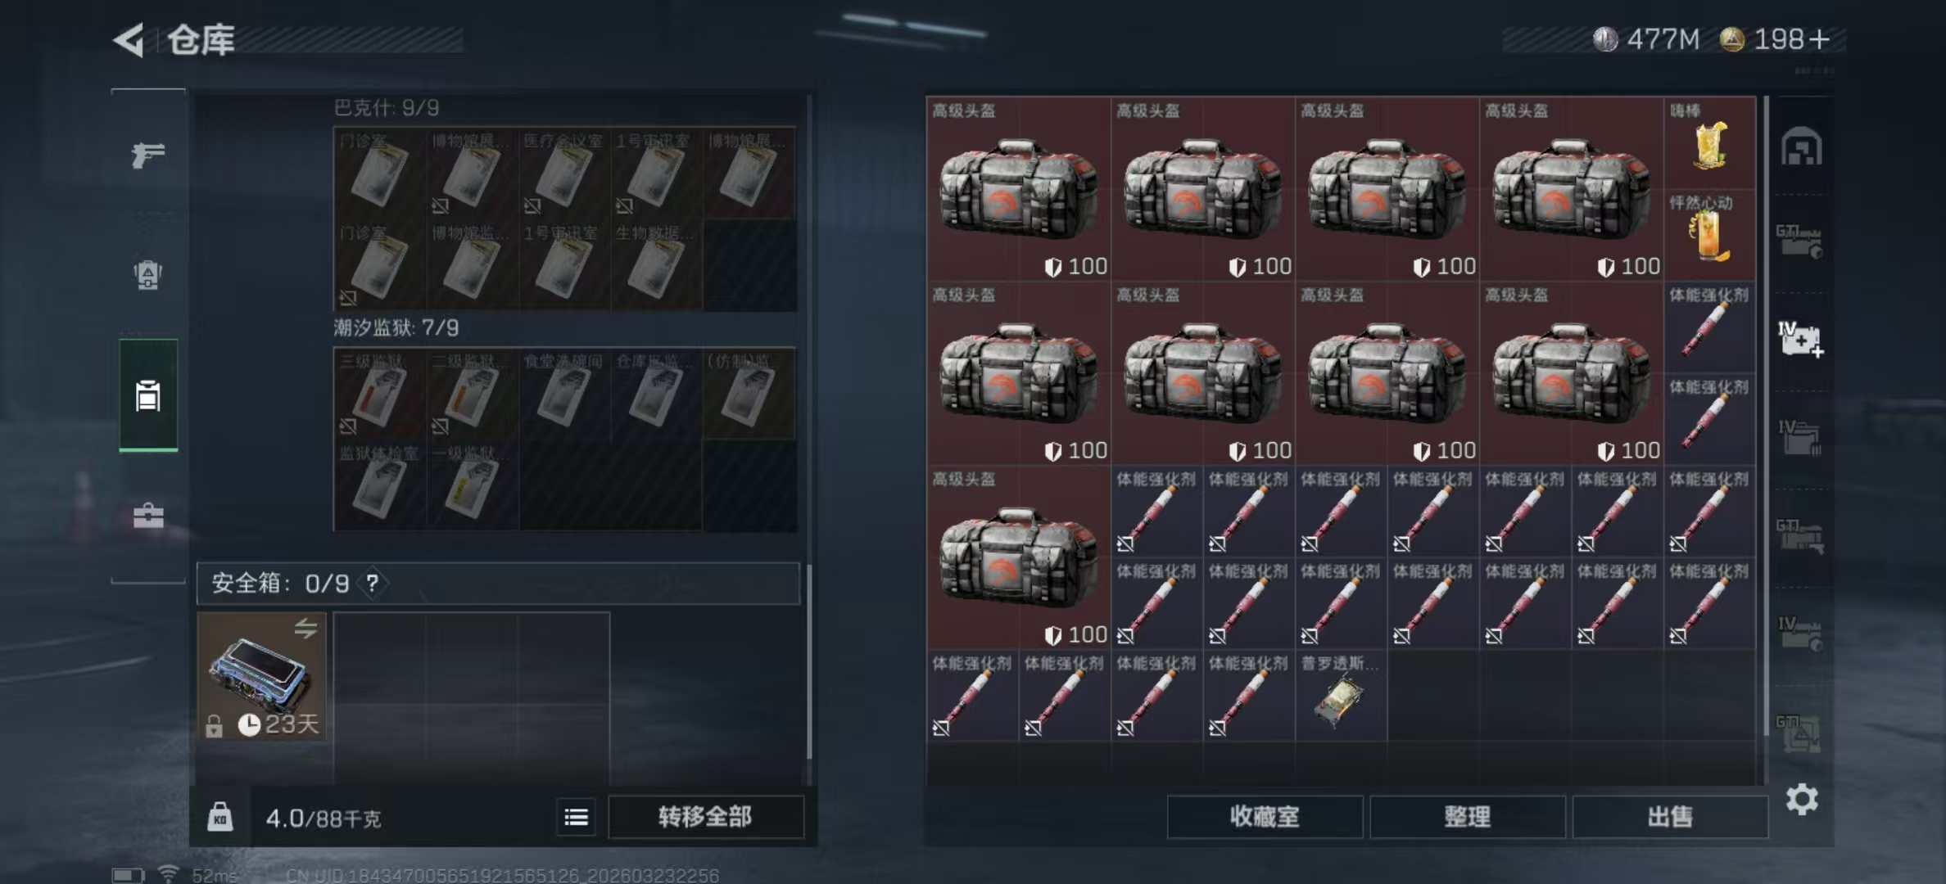Viewport: 1946px width, 884px height.
Task: Open the toolbox category in left sidebar
Action: tap(148, 516)
